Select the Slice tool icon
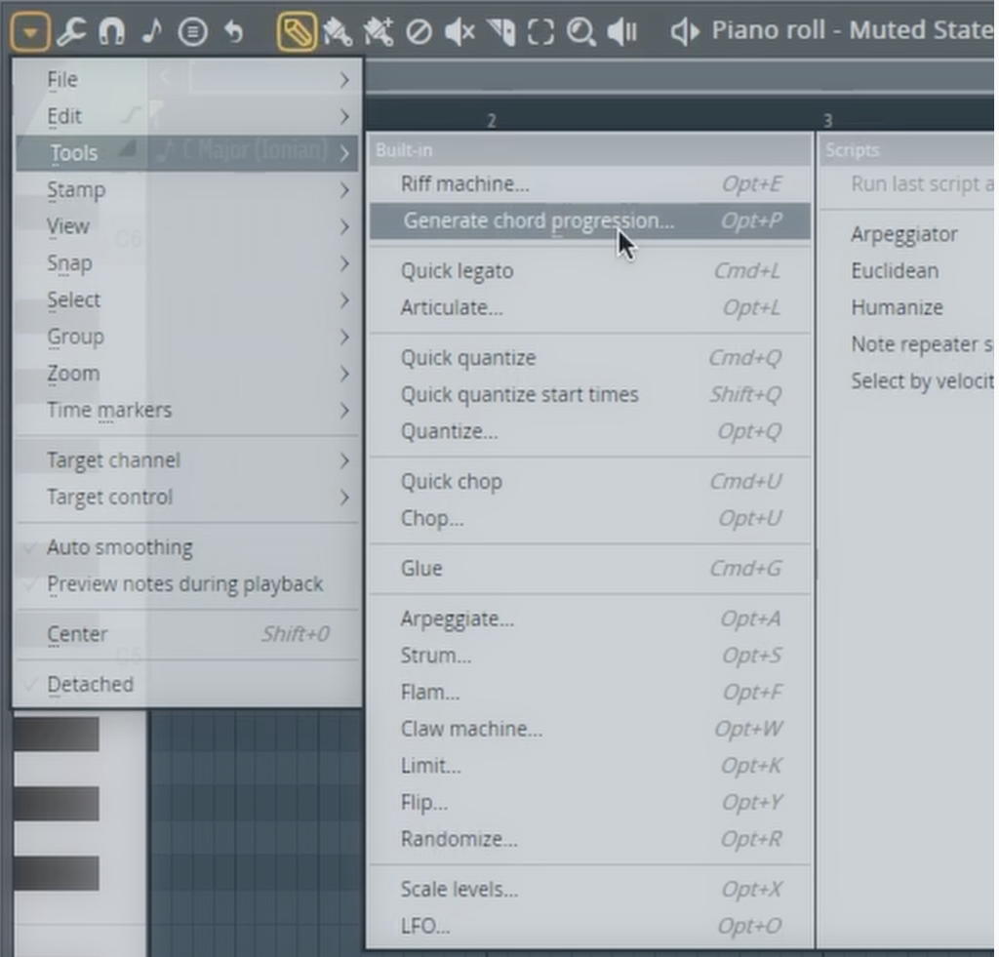 tap(501, 32)
